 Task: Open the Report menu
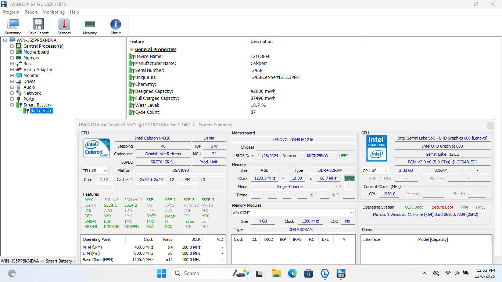(x=31, y=12)
